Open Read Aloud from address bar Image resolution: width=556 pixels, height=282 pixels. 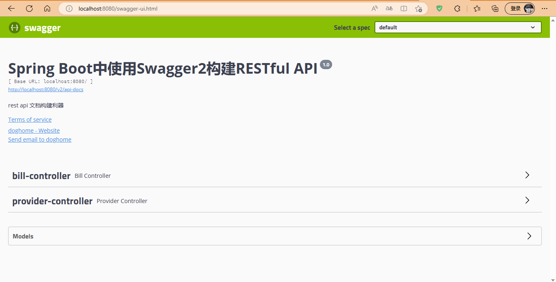click(x=374, y=9)
